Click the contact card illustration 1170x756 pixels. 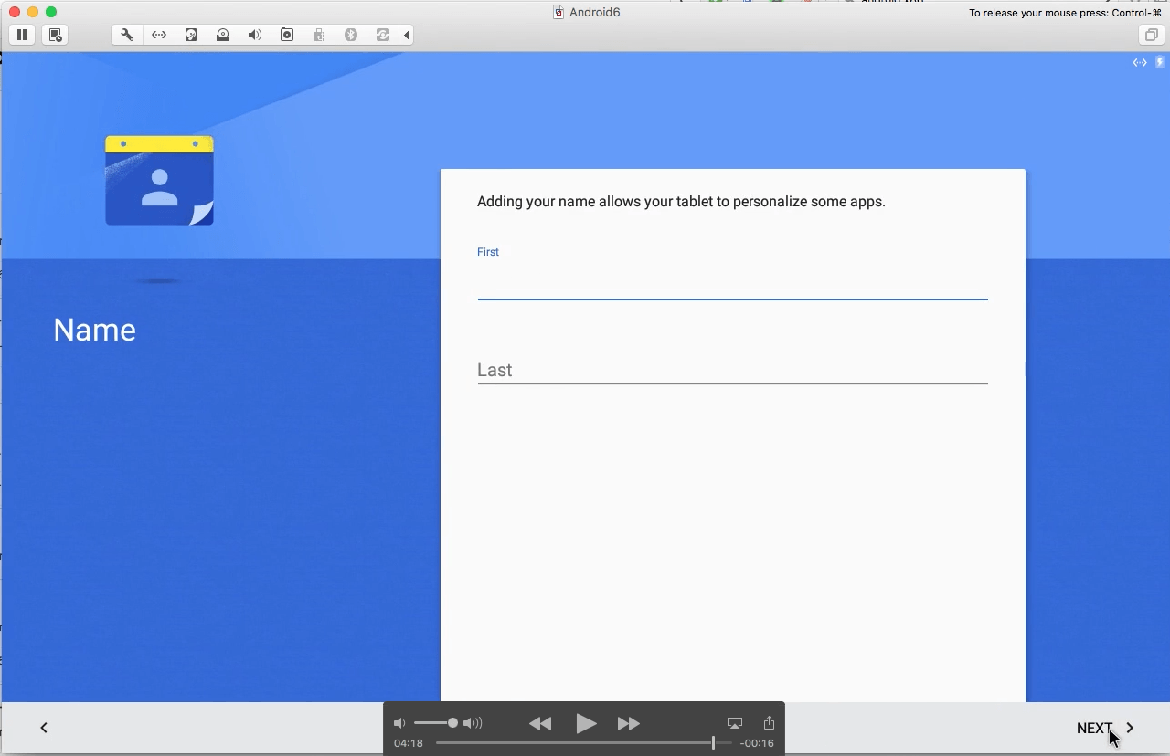(159, 181)
